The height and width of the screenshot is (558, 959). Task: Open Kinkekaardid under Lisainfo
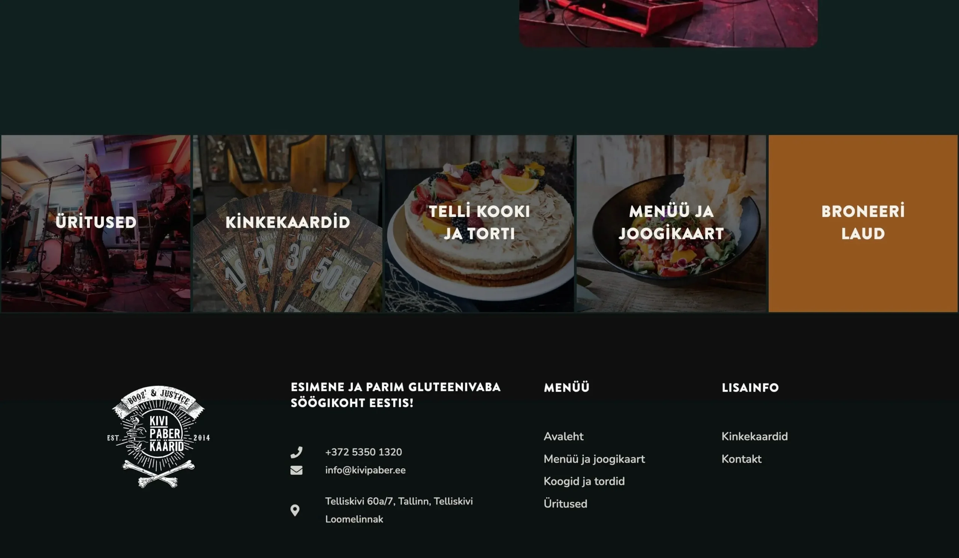(x=754, y=437)
